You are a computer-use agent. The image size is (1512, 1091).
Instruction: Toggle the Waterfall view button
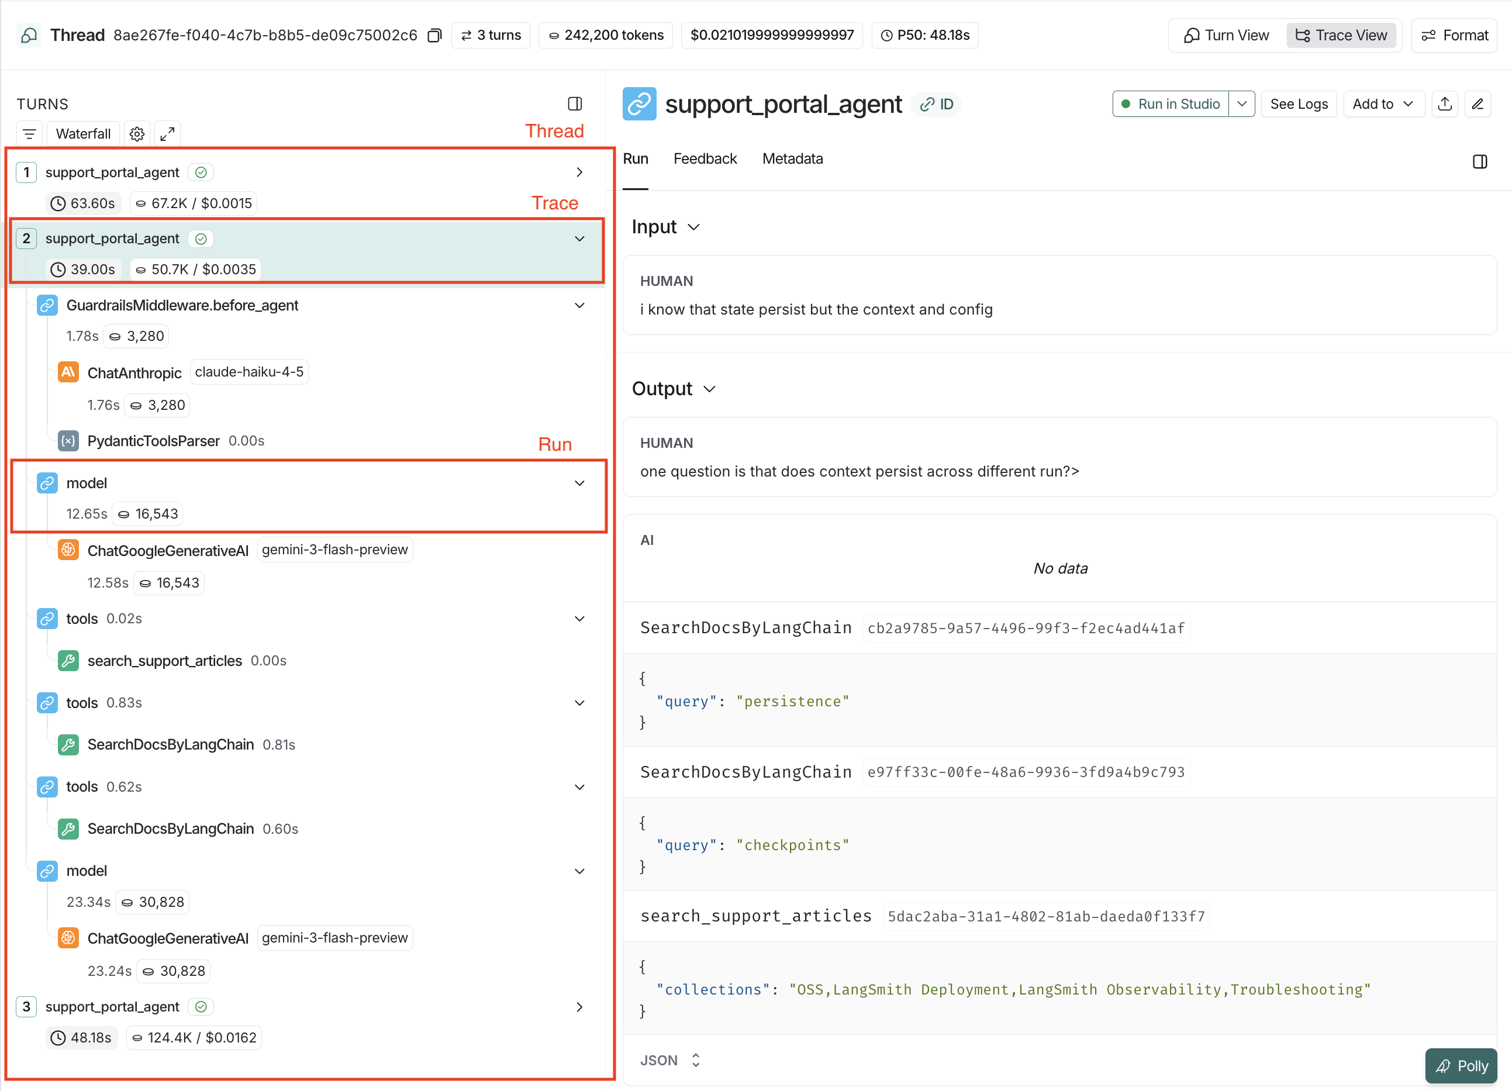click(82, 134)
